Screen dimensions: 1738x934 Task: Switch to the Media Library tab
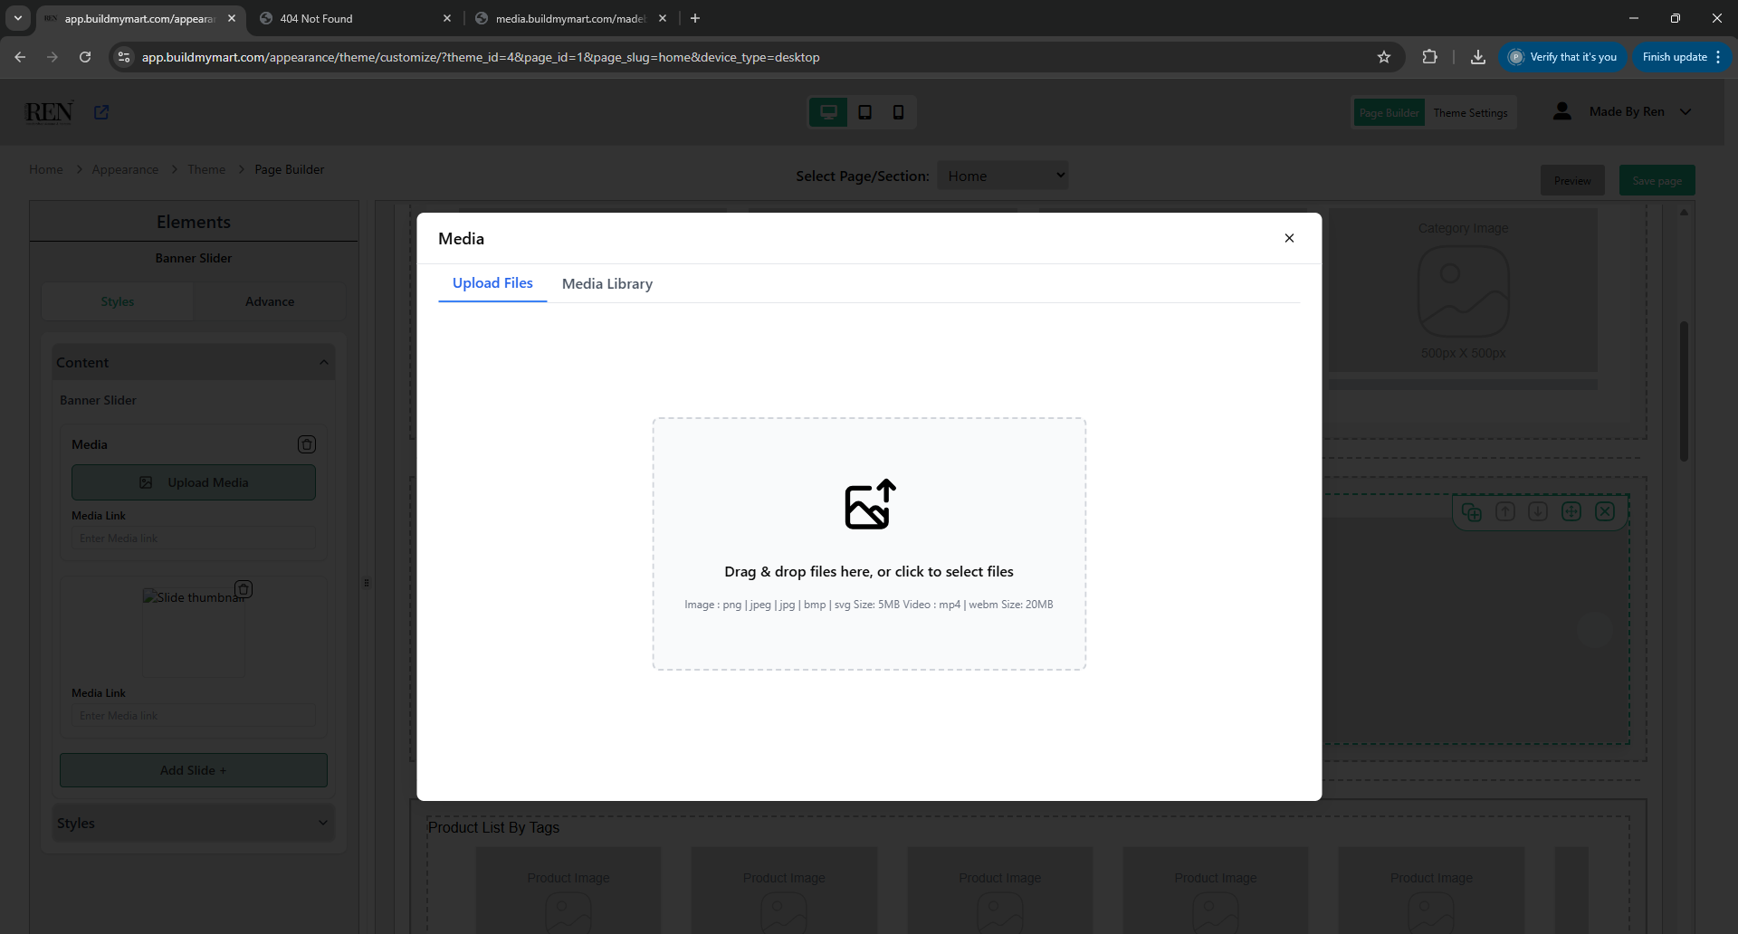click(x=607, y=283)
